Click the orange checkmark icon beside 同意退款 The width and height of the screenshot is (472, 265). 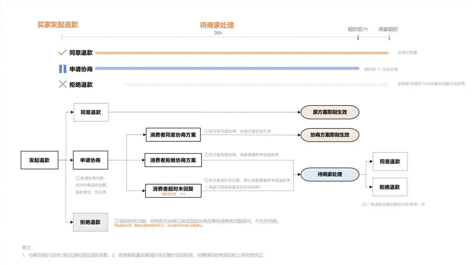point(62,52)
